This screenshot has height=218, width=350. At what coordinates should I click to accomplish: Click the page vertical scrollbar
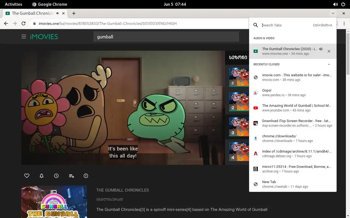[x=348, y=55]
